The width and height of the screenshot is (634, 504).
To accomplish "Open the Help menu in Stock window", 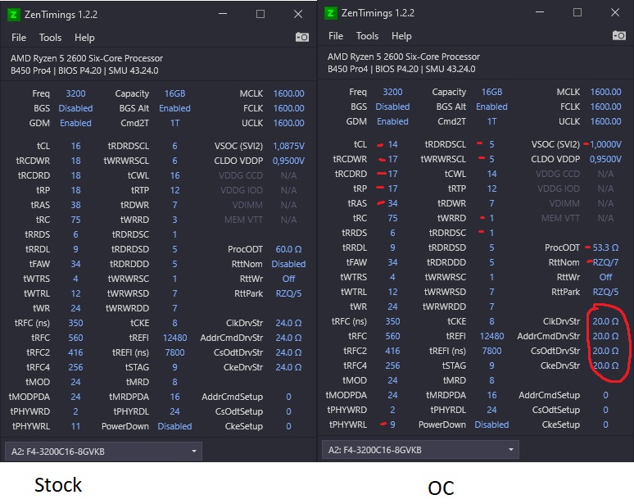I will 84,38.
